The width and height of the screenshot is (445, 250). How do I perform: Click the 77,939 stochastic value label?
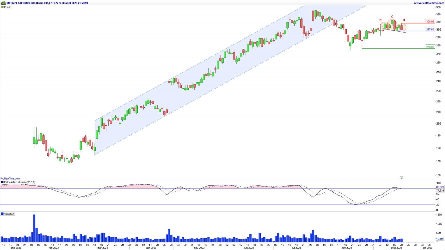(440, 190)
